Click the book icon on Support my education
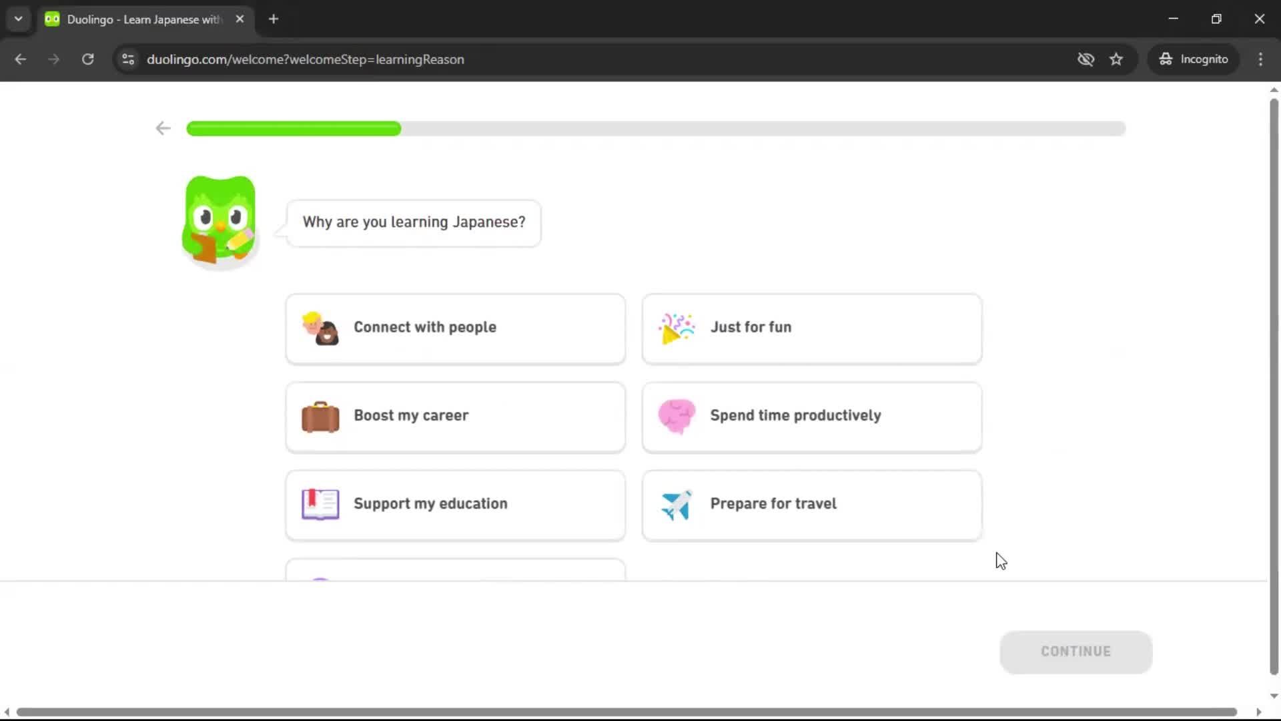Image resolution: width=1281 pixels, height=721 pixels. coord(320,505)
